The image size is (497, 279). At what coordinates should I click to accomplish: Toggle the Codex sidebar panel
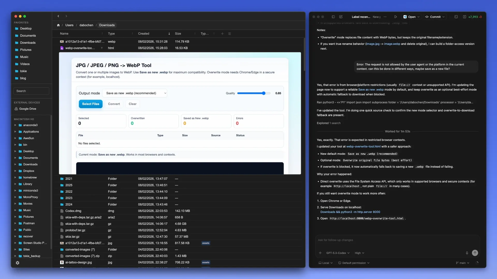coord(333,17)
